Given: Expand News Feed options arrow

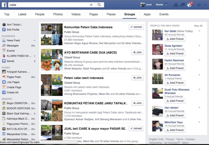Looking at the screenshot, I should click(x=34, y=40).
